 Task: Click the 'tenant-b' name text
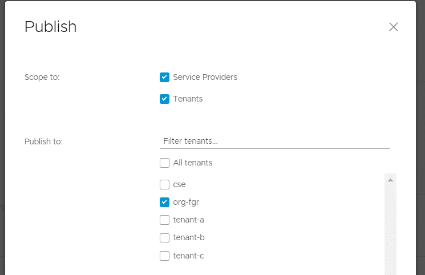pos(189,237)
